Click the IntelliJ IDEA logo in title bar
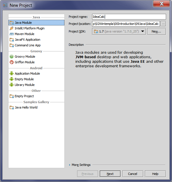The width and height of the screenshot is (172, 182). pos(5,5)
